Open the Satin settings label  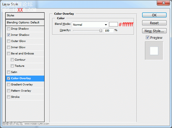14,72
